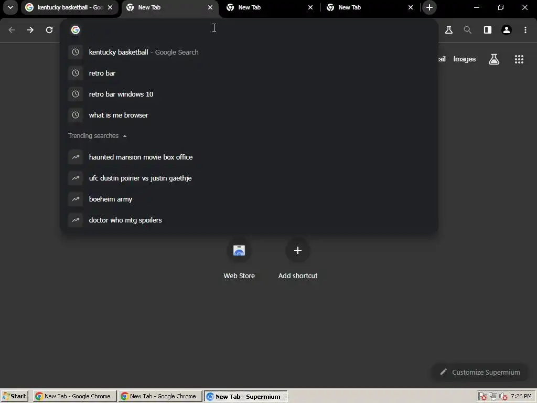Screen dimensions: 537x403
Task: Close the second New Tab tab
Action: click(x=310, y=7)
